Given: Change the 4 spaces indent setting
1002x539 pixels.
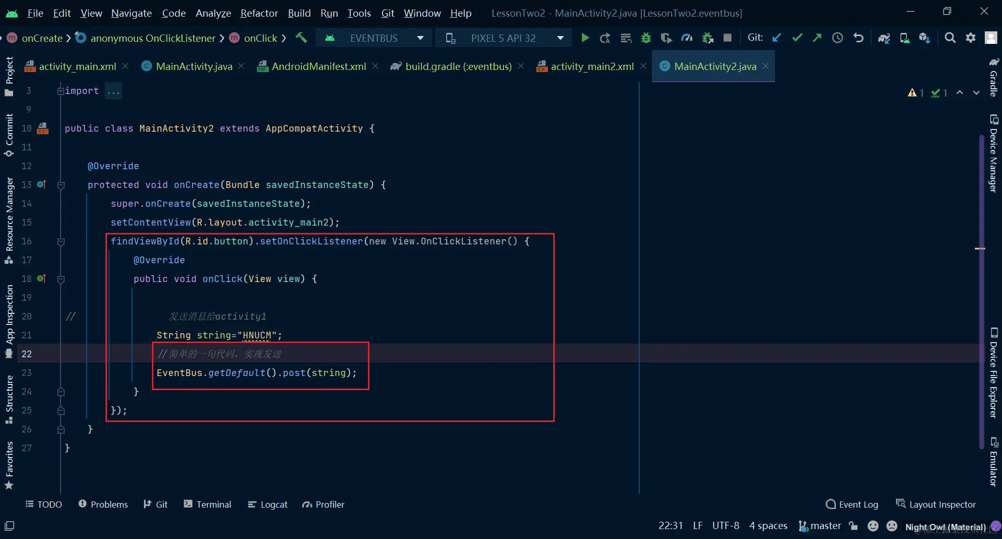Looking at the screenshot, I should (x=768, y=525).
